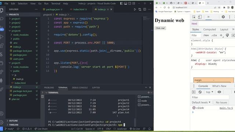Viewport: 235px width, 132px height.
Task: Click the 'Click me!' button on webpage
Action: [x=160, y=28]
